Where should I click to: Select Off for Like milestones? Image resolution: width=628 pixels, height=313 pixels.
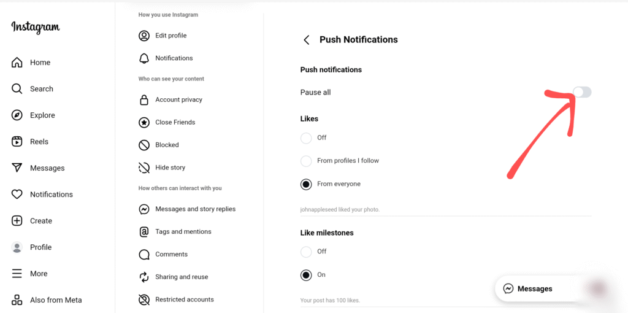click(x=306, y=252)
